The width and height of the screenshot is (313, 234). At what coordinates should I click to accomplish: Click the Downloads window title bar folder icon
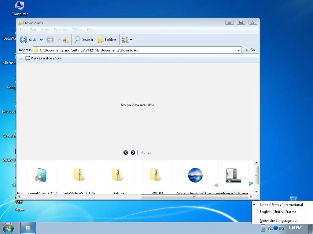(x=20, y=23)
